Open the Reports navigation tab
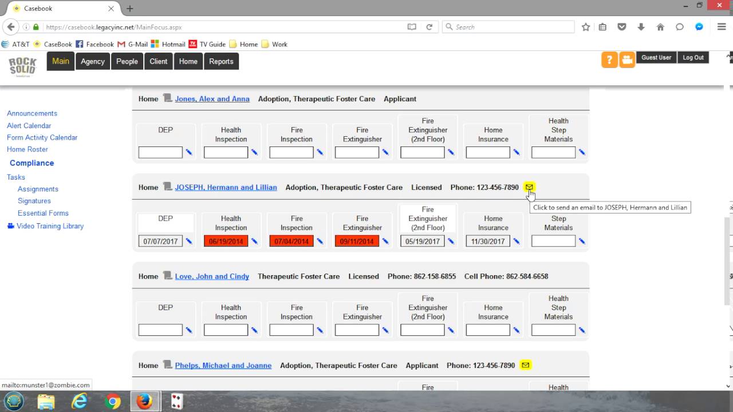 pyautogui.click(x=221, y=61)
